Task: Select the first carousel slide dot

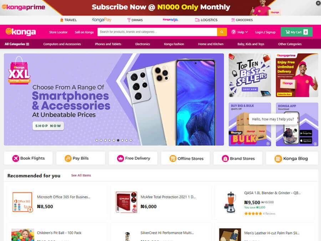Action: pyautogui.click(x=97, y=140)
